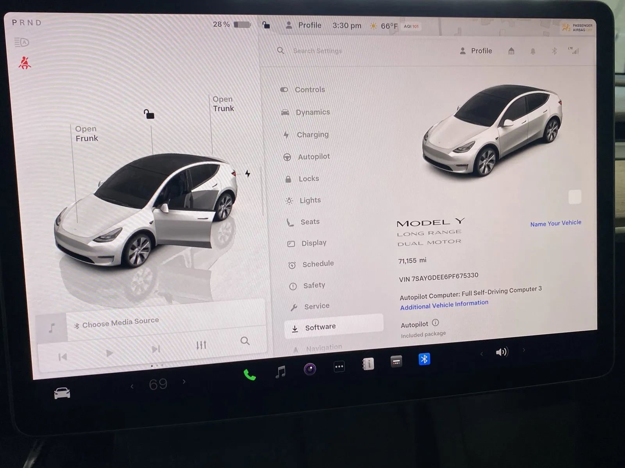625x468 pixels.
Task: Tap the white paint color swatch
Action: (575, 197)
